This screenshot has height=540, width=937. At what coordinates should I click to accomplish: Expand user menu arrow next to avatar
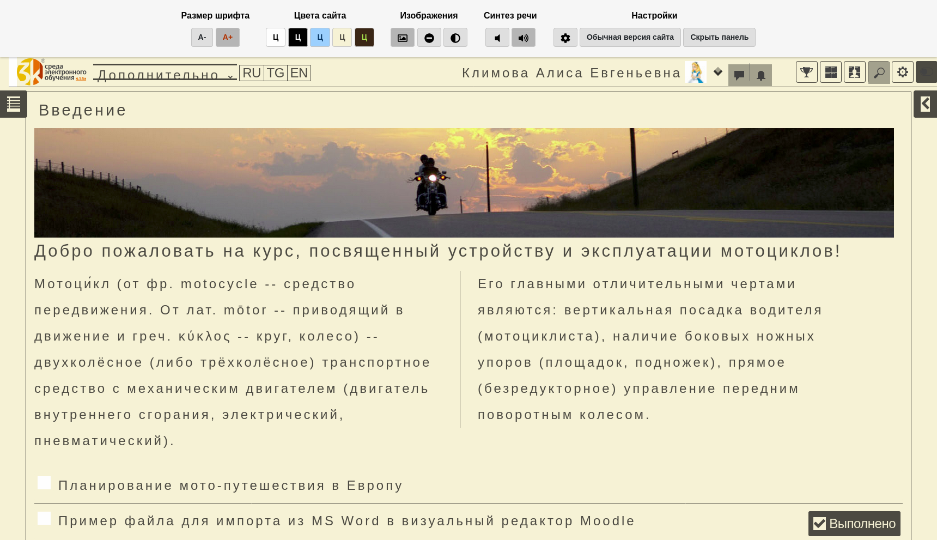[718, 72]
